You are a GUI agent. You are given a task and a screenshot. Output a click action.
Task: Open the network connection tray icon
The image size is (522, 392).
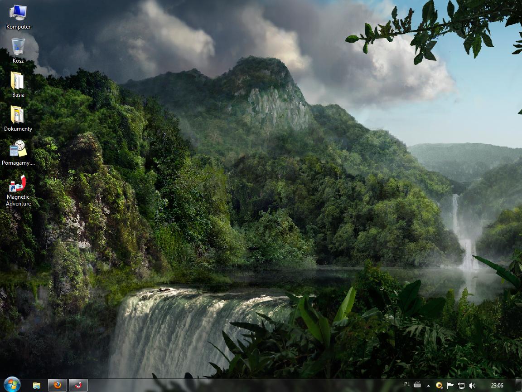[x=461, y=386]
